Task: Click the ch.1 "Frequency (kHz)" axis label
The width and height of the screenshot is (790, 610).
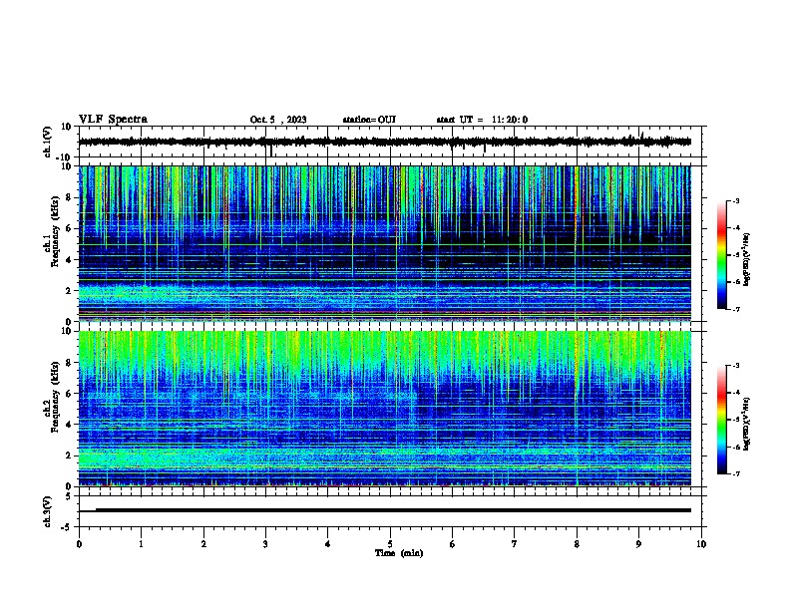Action: pos(55,232)
